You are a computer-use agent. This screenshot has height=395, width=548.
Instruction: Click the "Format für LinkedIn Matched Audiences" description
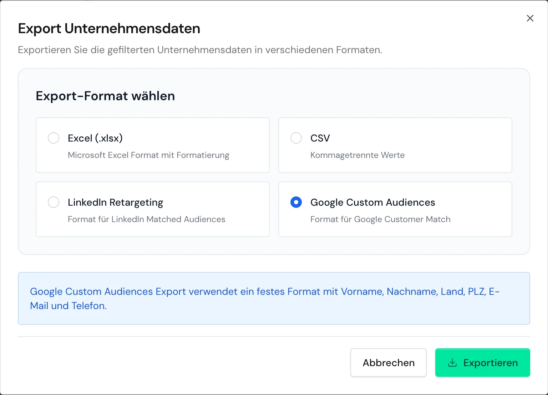pos(147,219)
